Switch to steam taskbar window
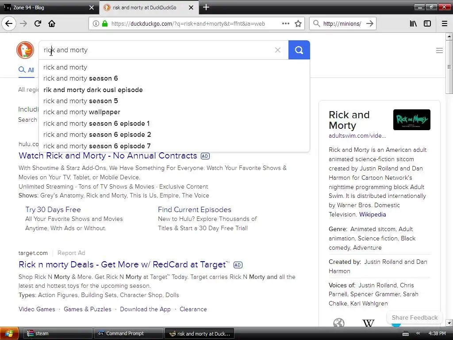The height and width of the screenshot is (340, 453). (58, 333)
